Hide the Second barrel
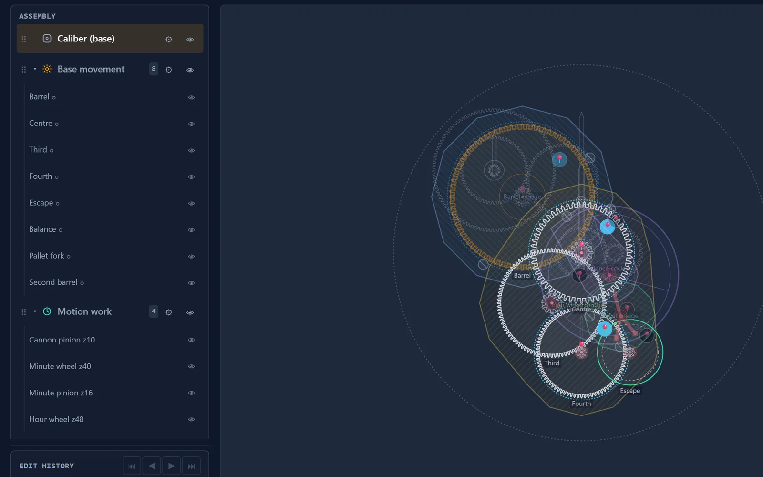The image size is (763, 477). [x=191, y=283]
